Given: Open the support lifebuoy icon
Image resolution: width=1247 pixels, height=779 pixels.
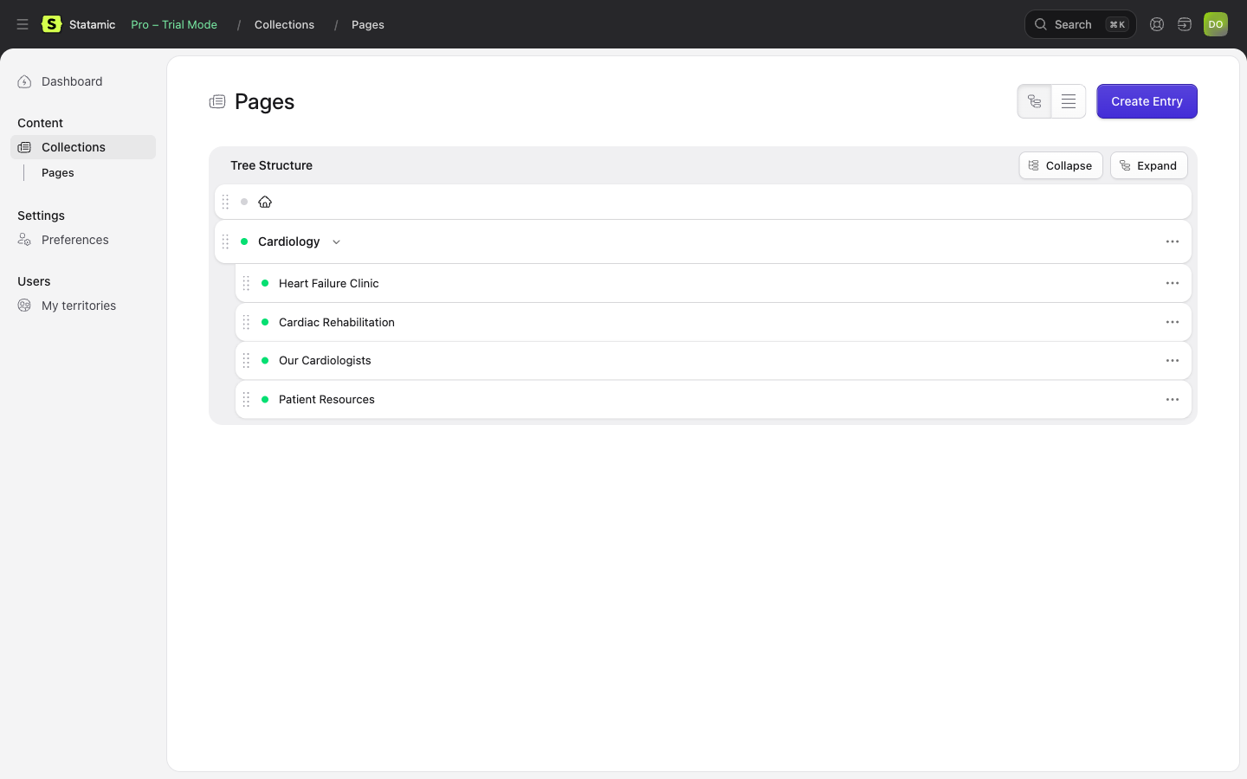Looking at the screenshot, I should click(1157, 24).
